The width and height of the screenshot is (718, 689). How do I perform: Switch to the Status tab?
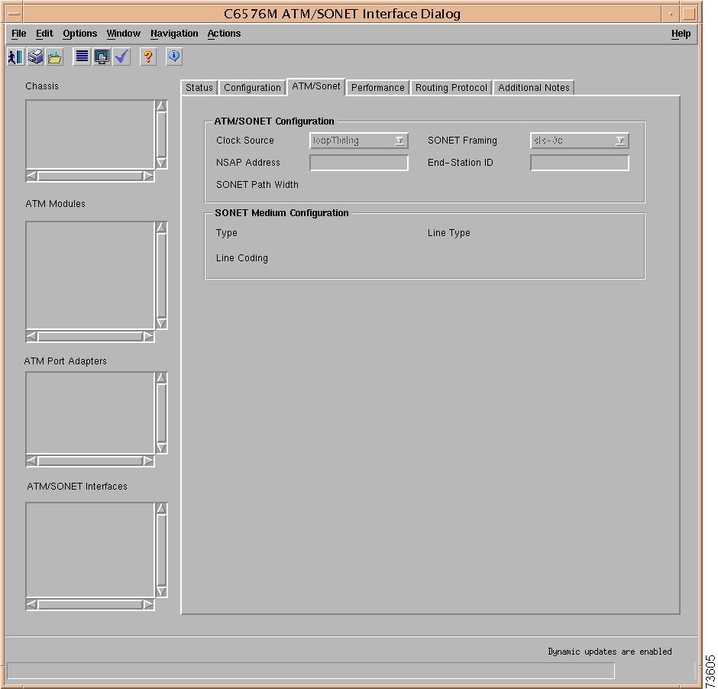[x=199, y=87]
